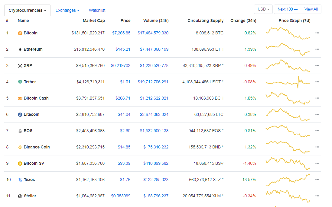Open the more options menu for Binance Coin
Viewport: 332px width, 207px height.
[317, 147]
